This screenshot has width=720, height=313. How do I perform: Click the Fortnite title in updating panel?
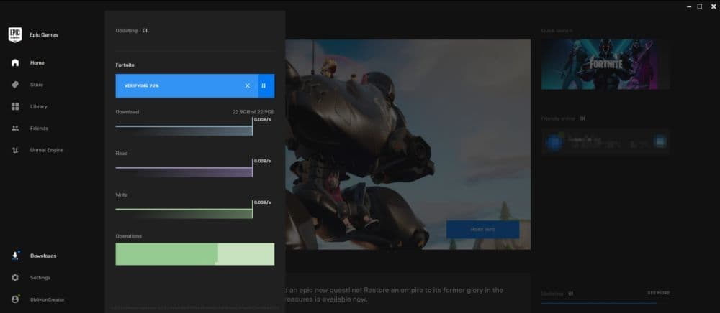[x=125, y=65]
